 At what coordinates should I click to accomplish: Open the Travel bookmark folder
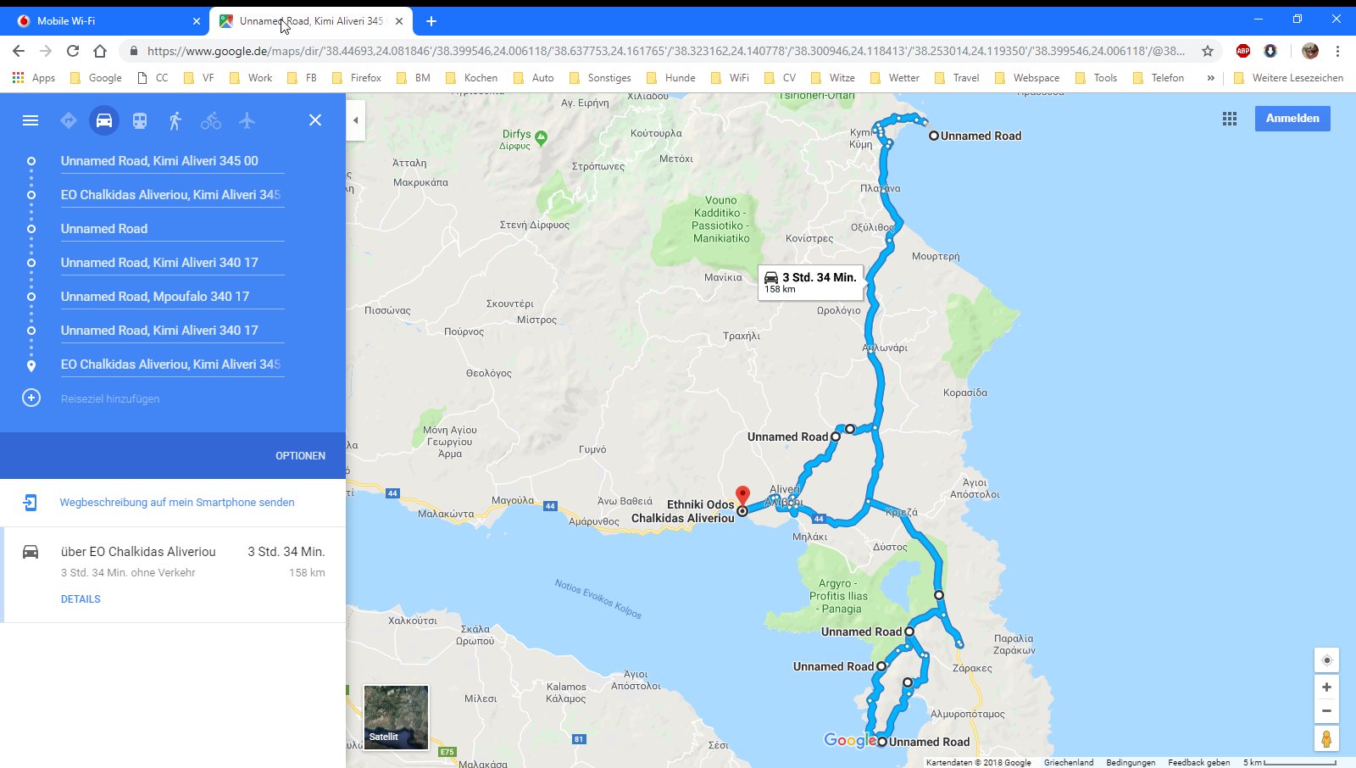957,78
